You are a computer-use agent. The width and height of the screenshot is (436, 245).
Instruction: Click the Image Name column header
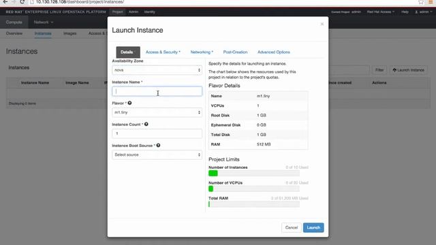pyautogui.click(x=77, y=83)
